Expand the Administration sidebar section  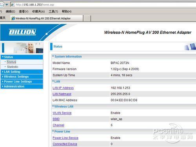click(x=22, y=86)
